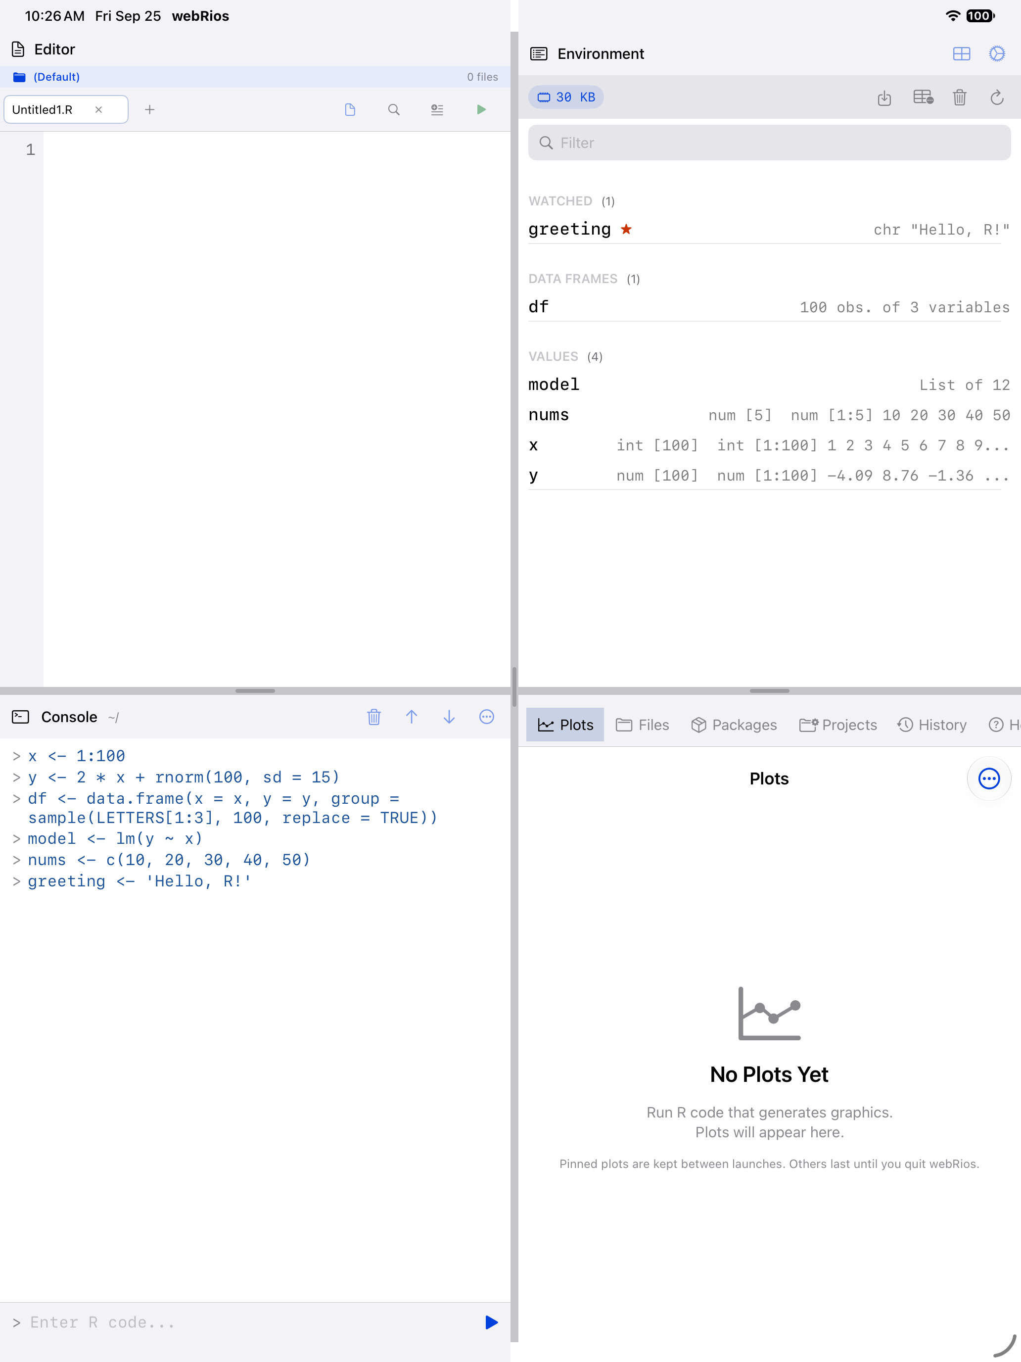Add a new editor tab with the plus icon
The width and height of the screenshot is (1021, 1362).
click(149, 109)
